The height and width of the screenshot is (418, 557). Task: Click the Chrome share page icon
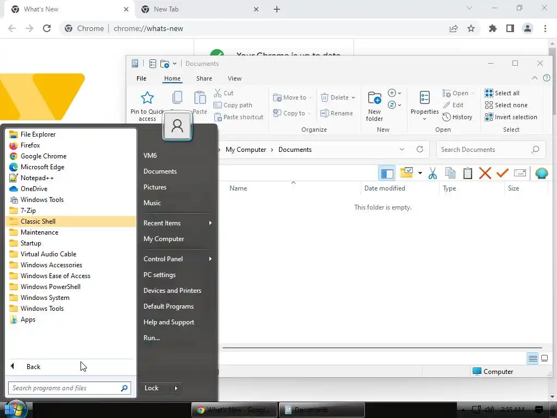(x=454, y=28)
